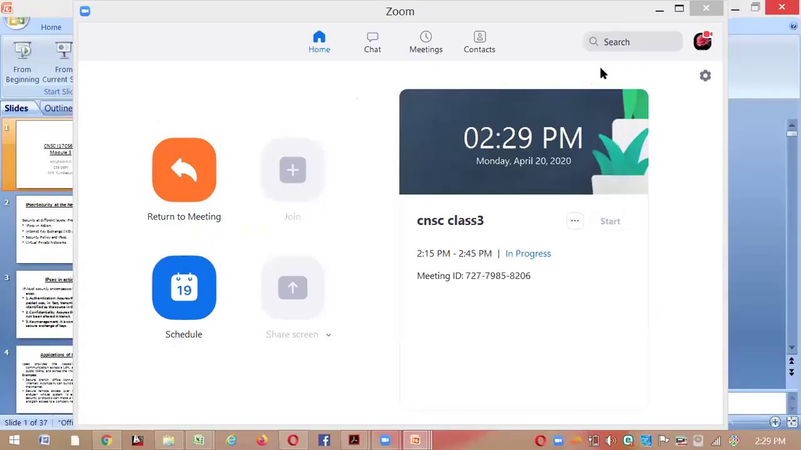Image resolution: width=801 pixels, height=450 pixels.
Task: Open the Windows Start button
Action: [14, 441]
